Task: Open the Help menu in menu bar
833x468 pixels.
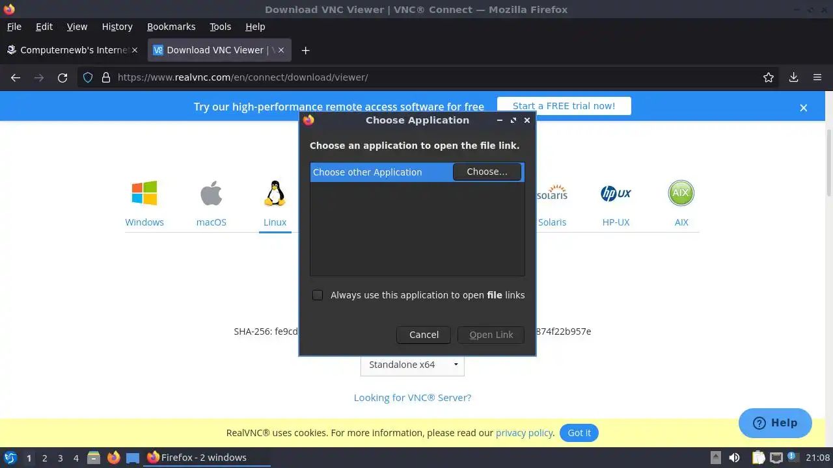Action: click(x=255, y=27)
